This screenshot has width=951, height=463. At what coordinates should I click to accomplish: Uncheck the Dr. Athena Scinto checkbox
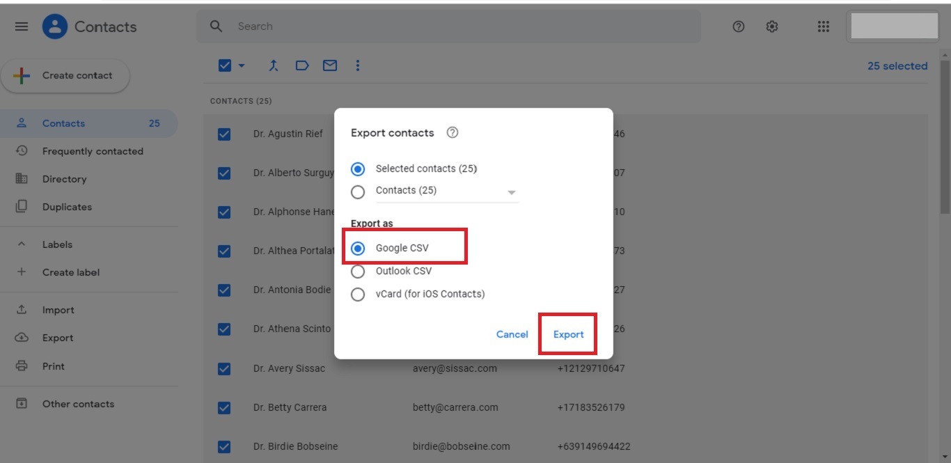click(x=224, y=329)
